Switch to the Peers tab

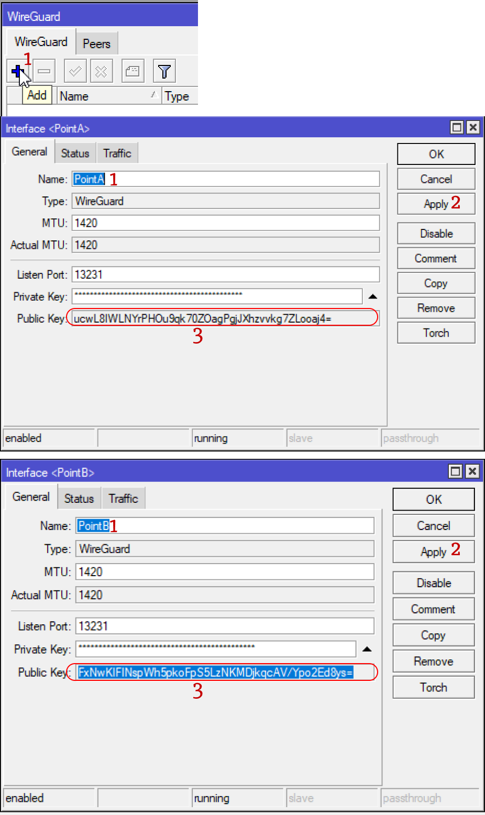97,43
